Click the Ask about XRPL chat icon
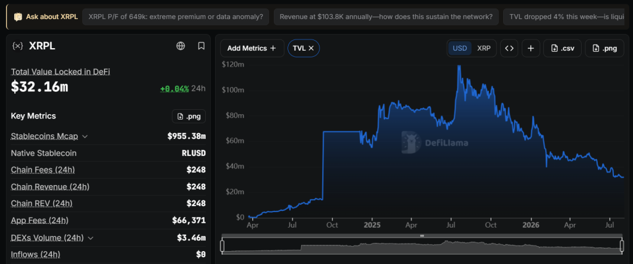Screen dimensions: 633x264 click(18, 17)
